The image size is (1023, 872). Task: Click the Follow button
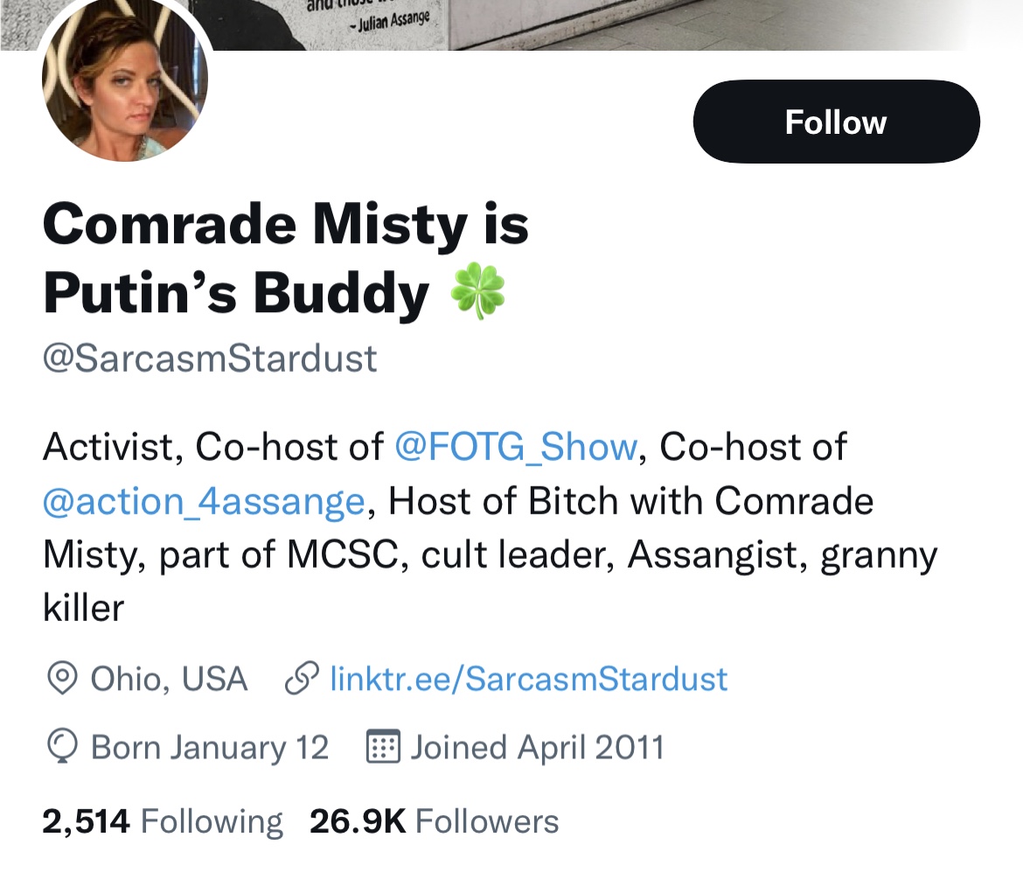point(836,122)
